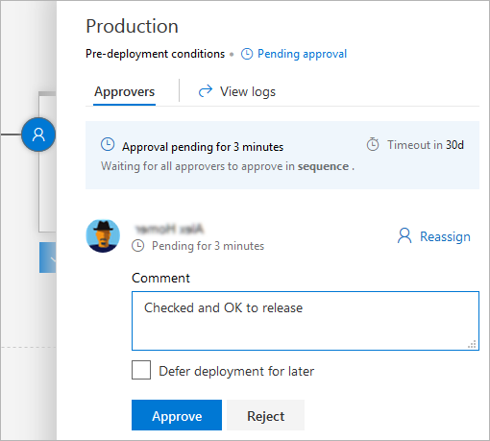Image resolution: width=490 pixels, height=441 pixels.
Task: Click the Pre-deployment conditions label
Action: [156, 54]
